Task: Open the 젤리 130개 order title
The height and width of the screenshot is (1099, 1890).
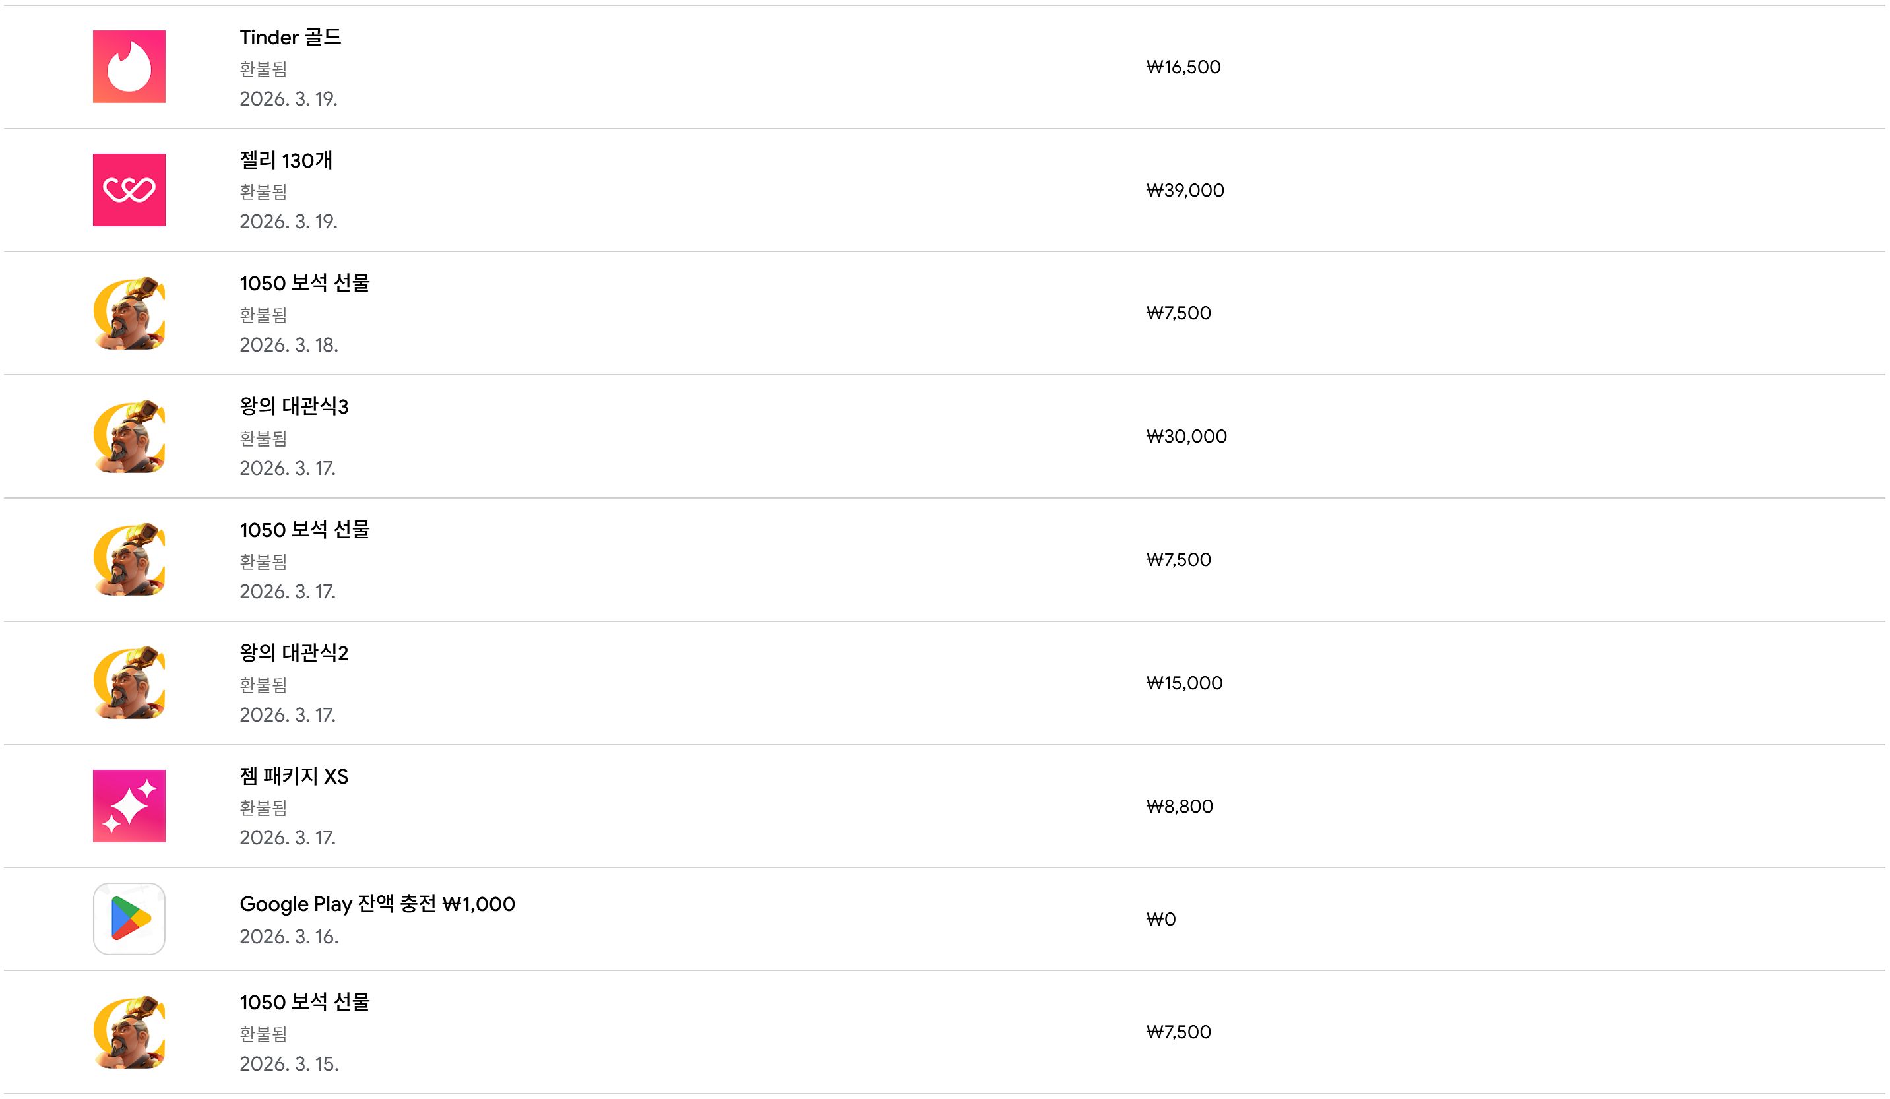Action: (286, 160)
